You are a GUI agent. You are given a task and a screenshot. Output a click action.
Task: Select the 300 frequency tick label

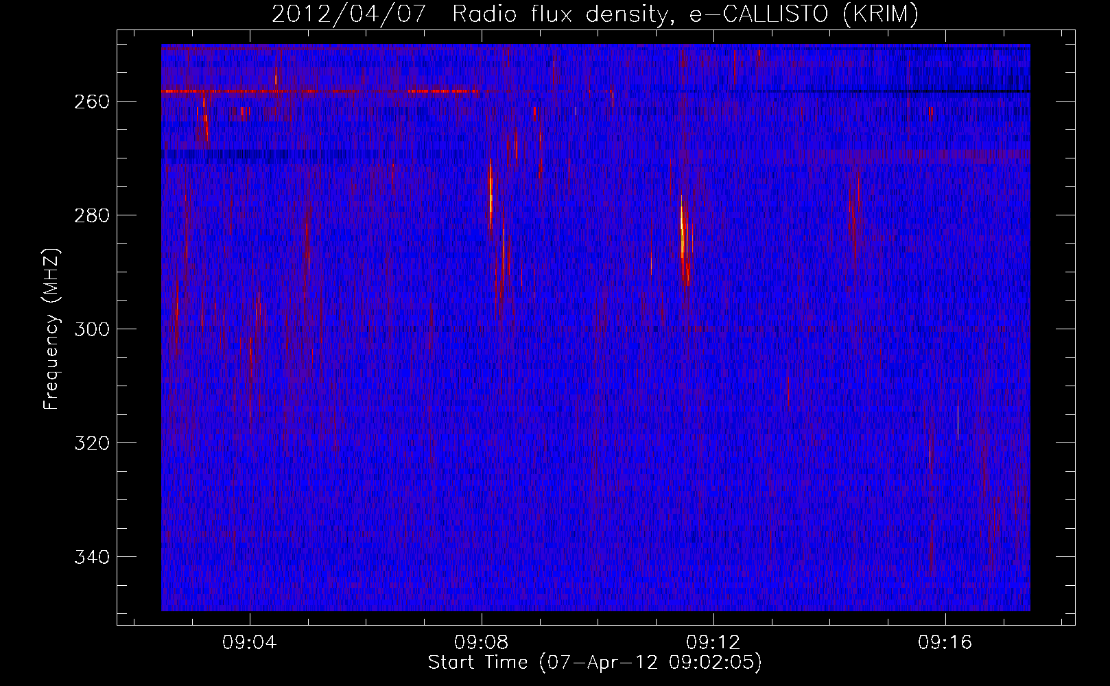click(x=92, y=329)
